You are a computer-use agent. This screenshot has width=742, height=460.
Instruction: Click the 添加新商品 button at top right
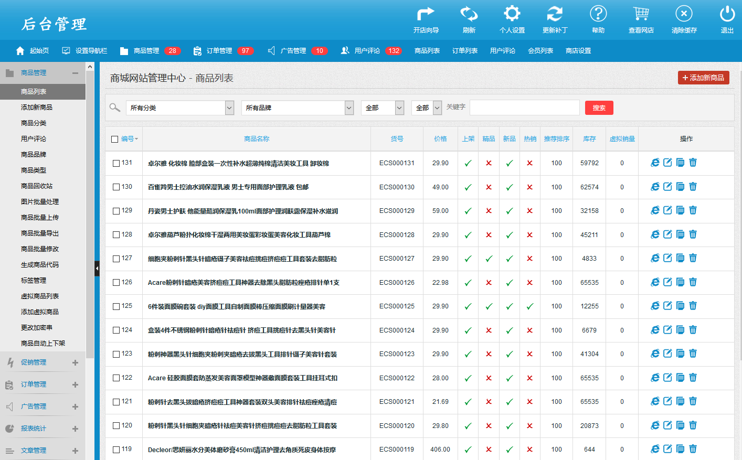tap(703, 78)
